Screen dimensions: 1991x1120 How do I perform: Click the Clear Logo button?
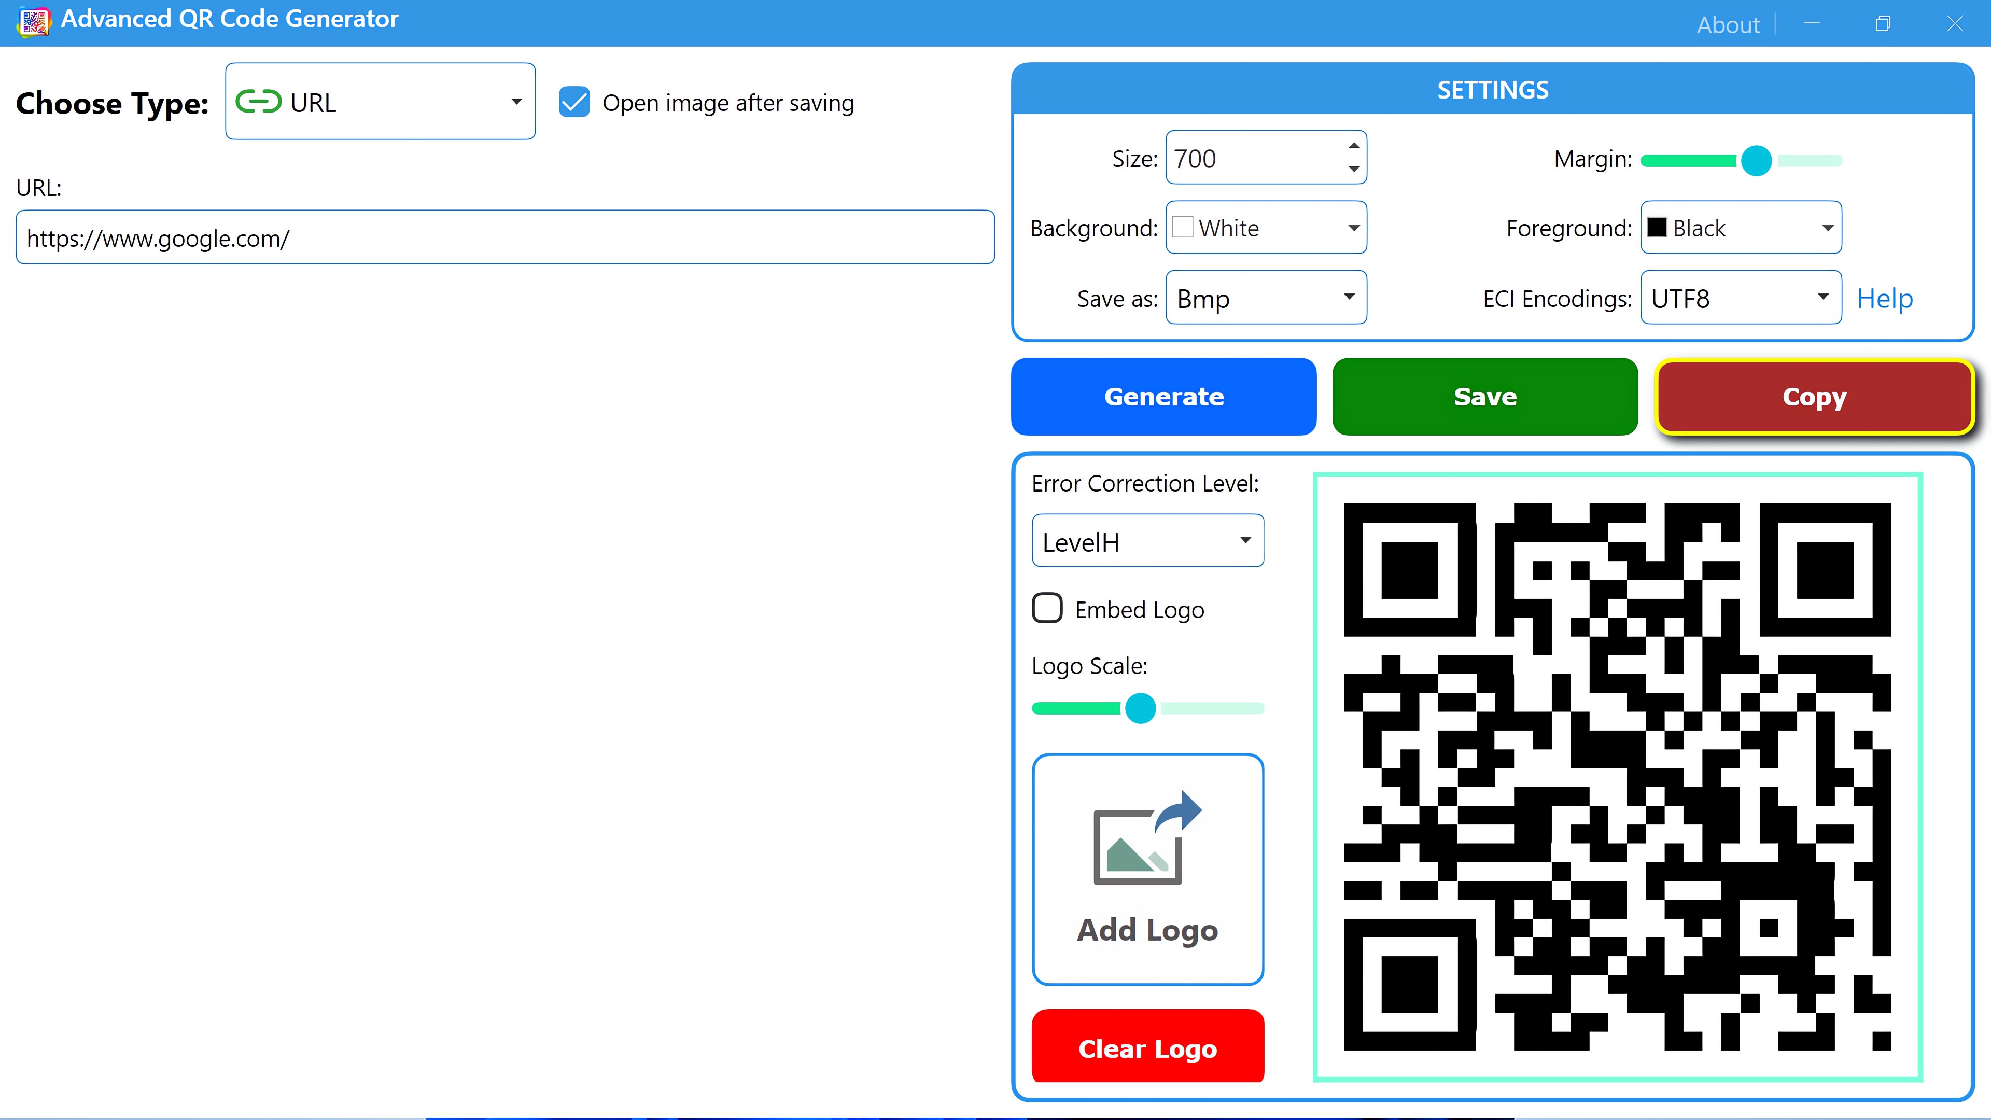click(1147, 1047)
